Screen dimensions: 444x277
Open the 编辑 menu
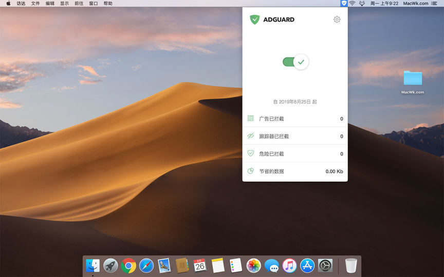pyautogui.click(x=50, y=3)
